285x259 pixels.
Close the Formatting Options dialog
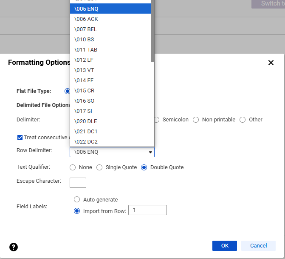tap(271, 63)
